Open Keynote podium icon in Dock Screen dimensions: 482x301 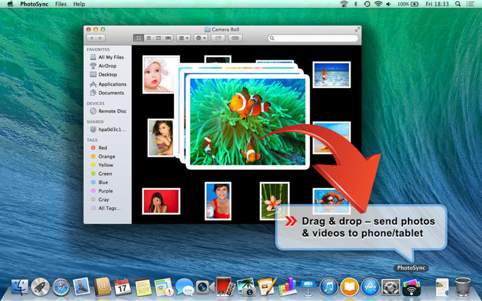(308, 287)
